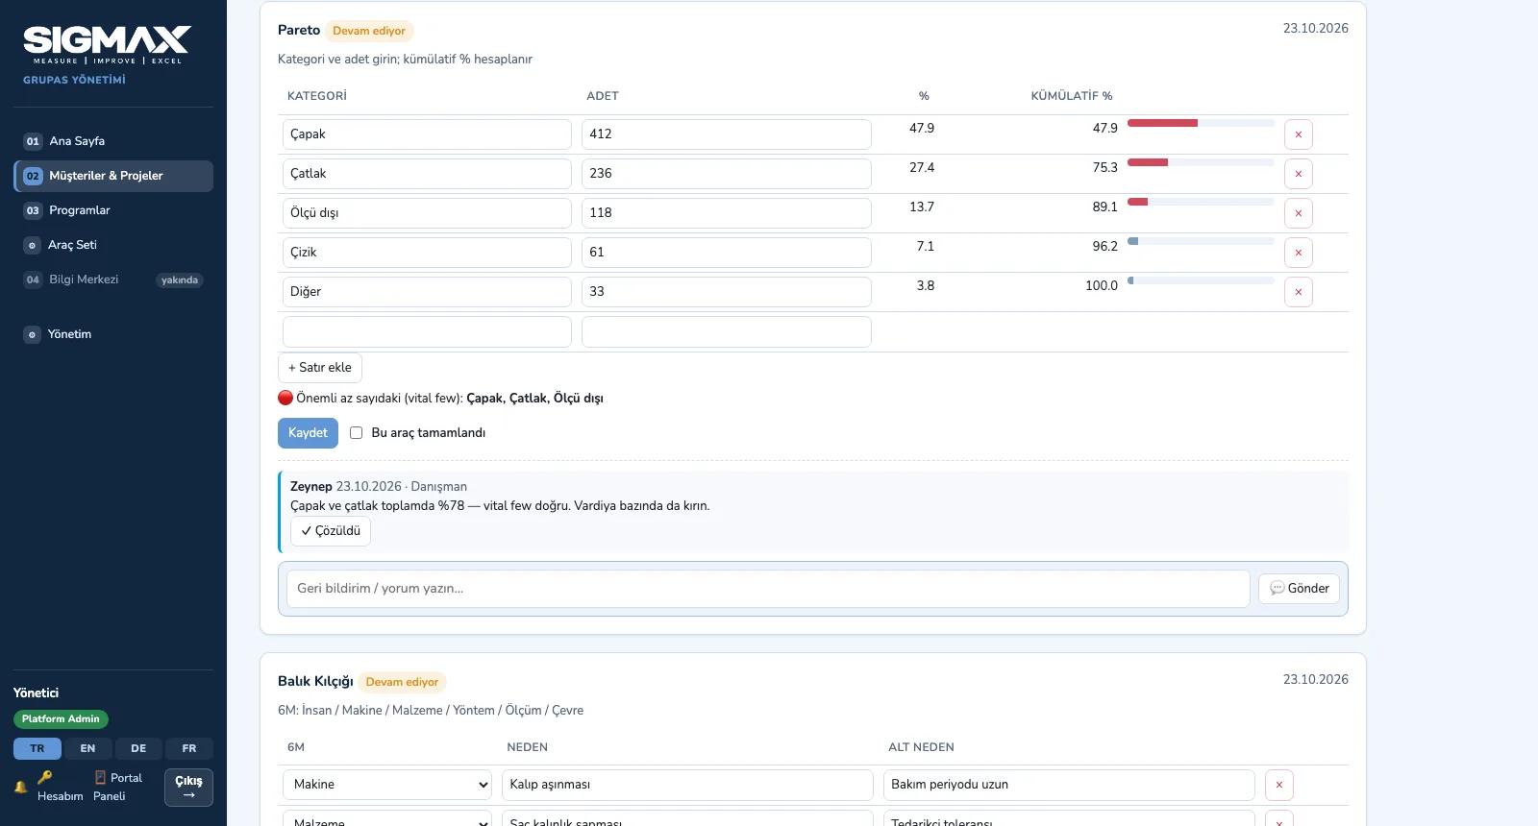This screenshot has height=826, width=1538.
Task: Switch language to EN
Action: coord(87,748)
